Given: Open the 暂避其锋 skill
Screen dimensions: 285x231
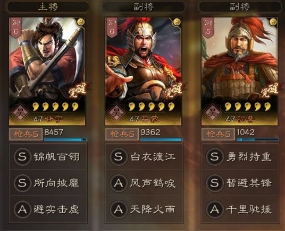Looking at the screenshot, I should [240, 183].
